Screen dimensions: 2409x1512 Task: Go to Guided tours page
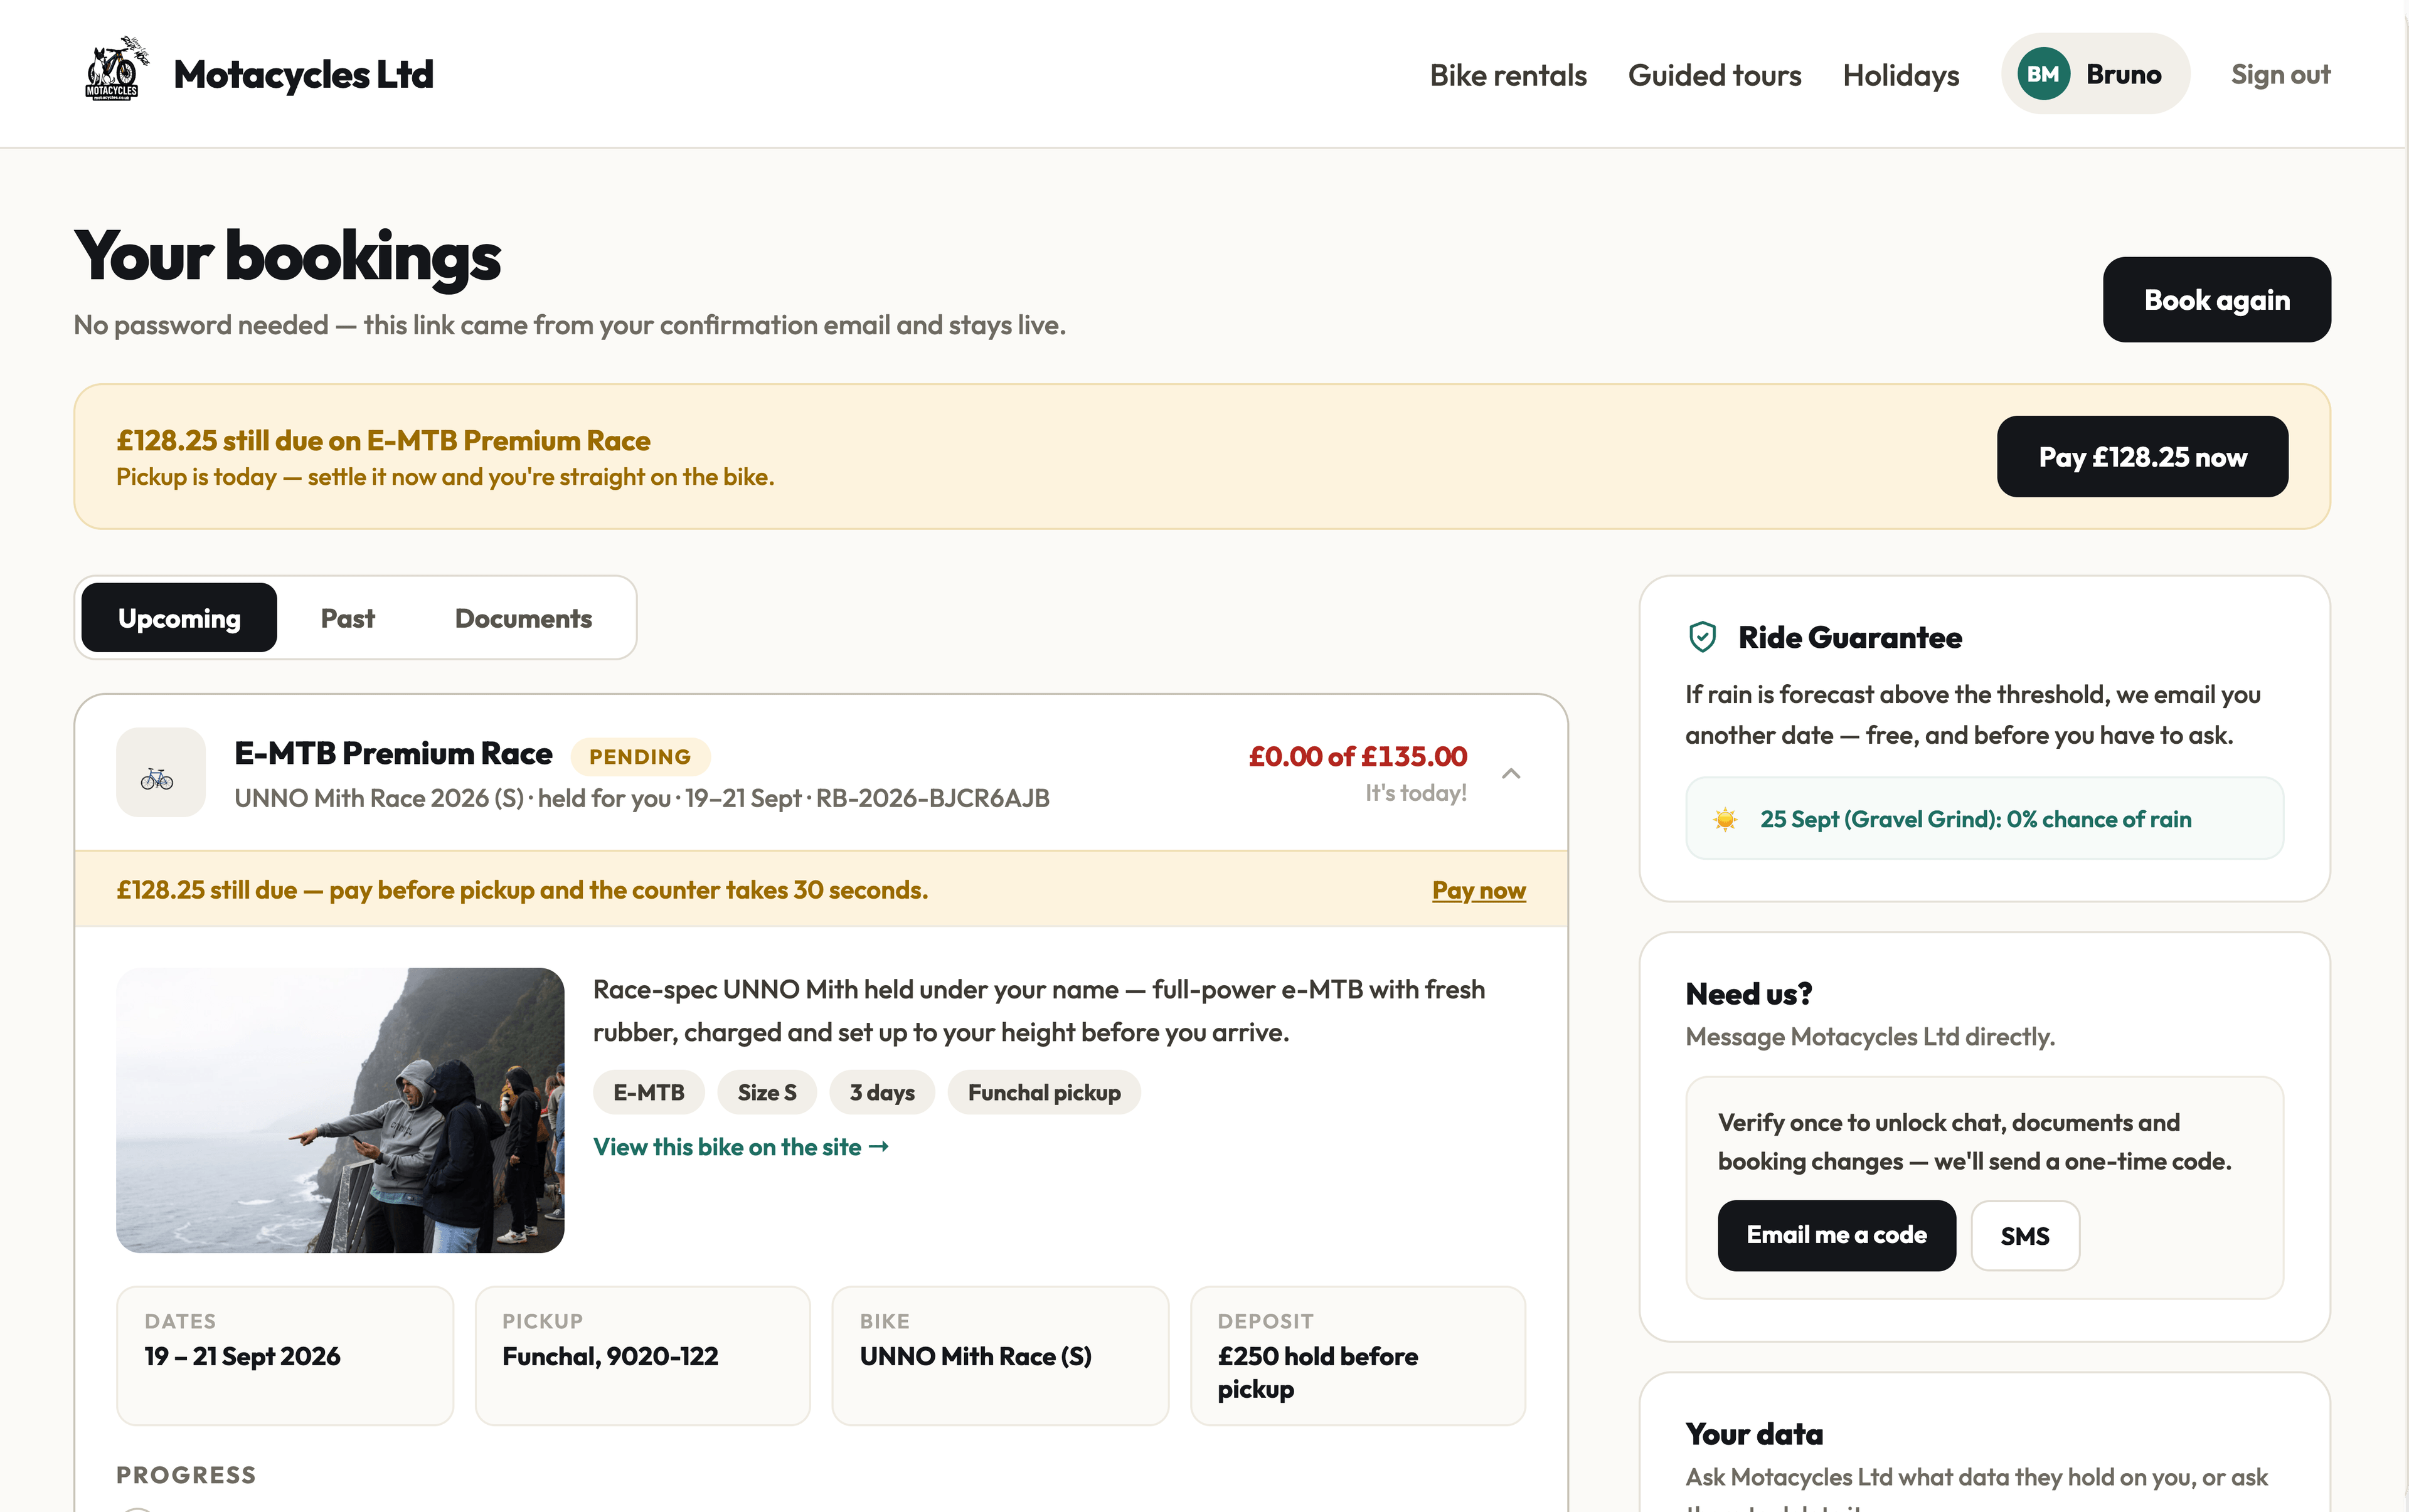click(x=1714, y=75)
